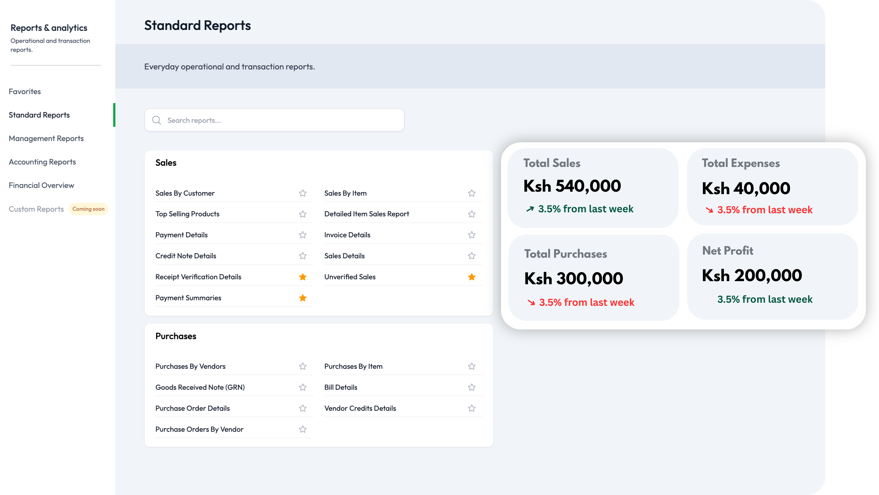
Task: Star the Credit Note Details report
Action: coord(303,256)
